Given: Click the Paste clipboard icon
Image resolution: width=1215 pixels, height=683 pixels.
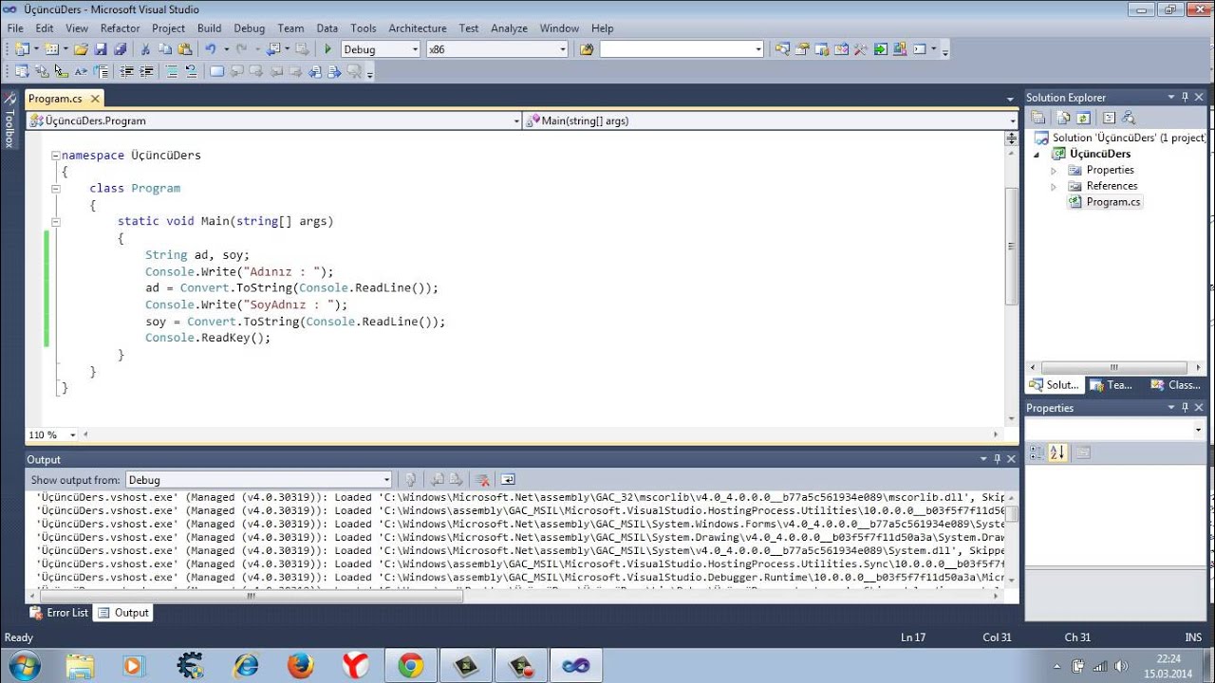Looking at the screenshot, I should tap(185, 49).
